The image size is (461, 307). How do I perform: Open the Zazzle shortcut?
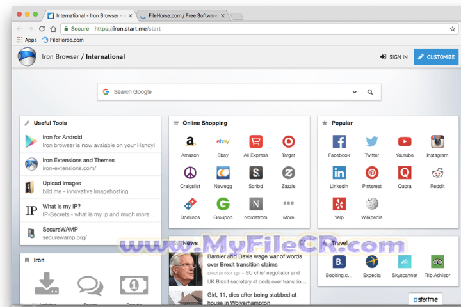pyautogui.click(x=288, y=177)
